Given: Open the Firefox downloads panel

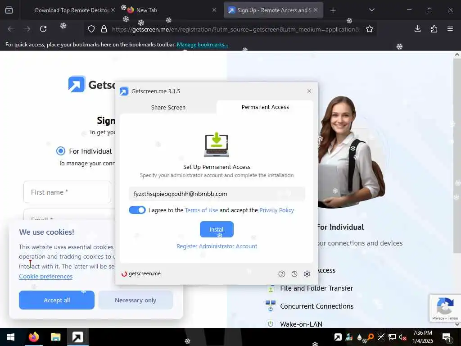Looking at the screenshot, I should pyautogui.click(x=417, y=29).
